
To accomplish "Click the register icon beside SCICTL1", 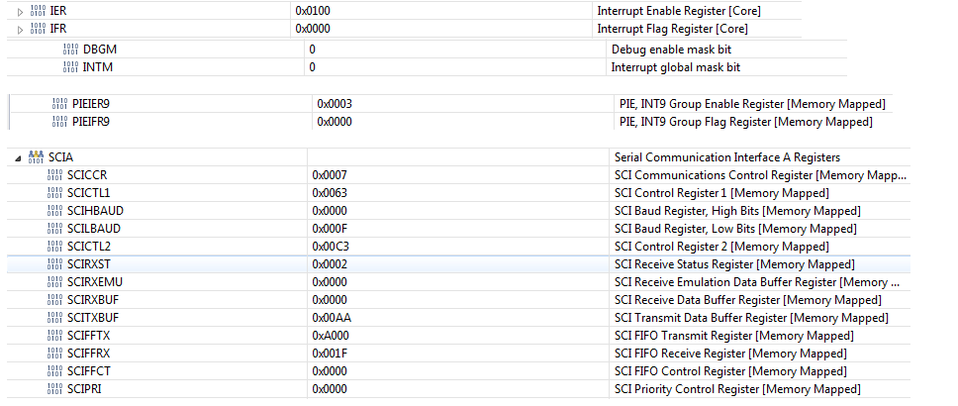I will [x=54, y=193].
